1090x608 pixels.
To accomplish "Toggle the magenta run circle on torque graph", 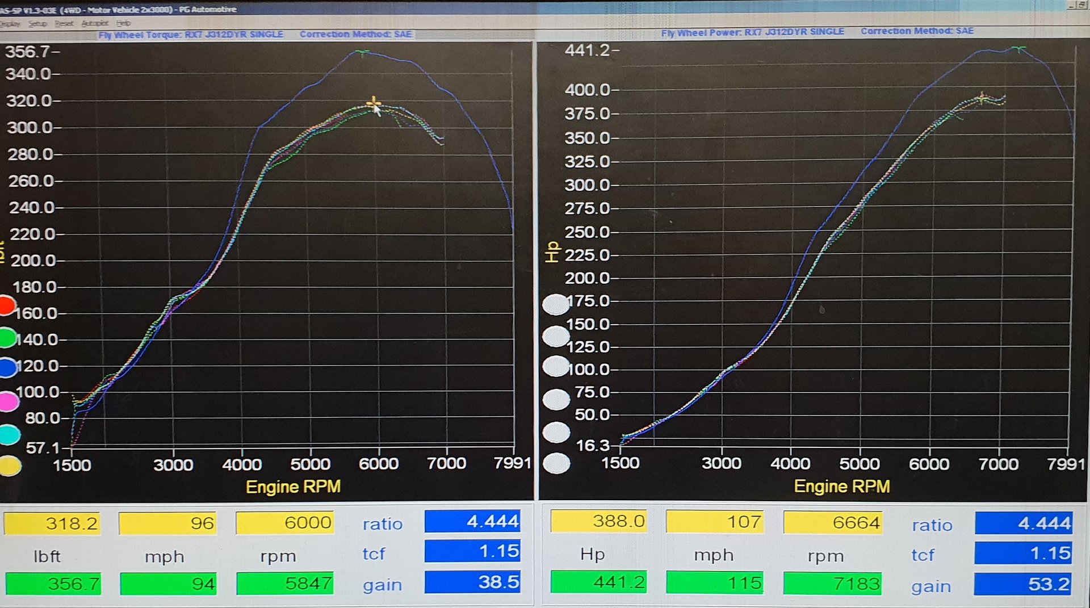I will [9, 401].
